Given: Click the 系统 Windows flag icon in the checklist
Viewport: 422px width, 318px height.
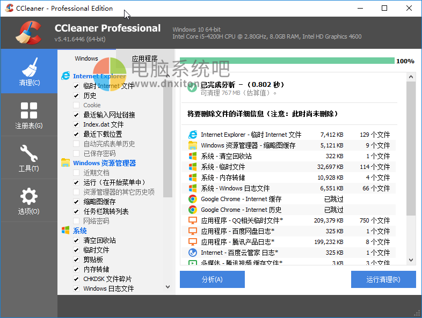Looking at the screenshot, I should [66, 231].
